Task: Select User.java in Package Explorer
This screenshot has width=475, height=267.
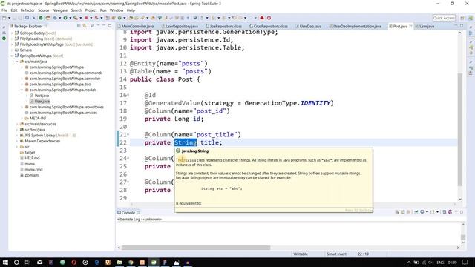Action: pos(42,102)
